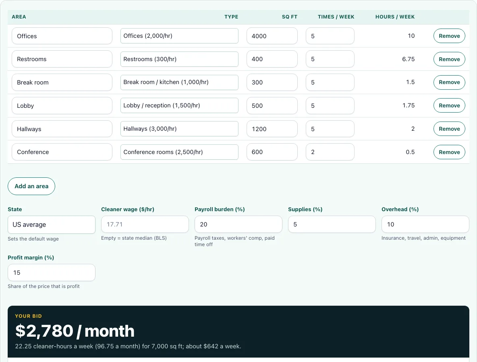Remove the Hallways row

449,129
